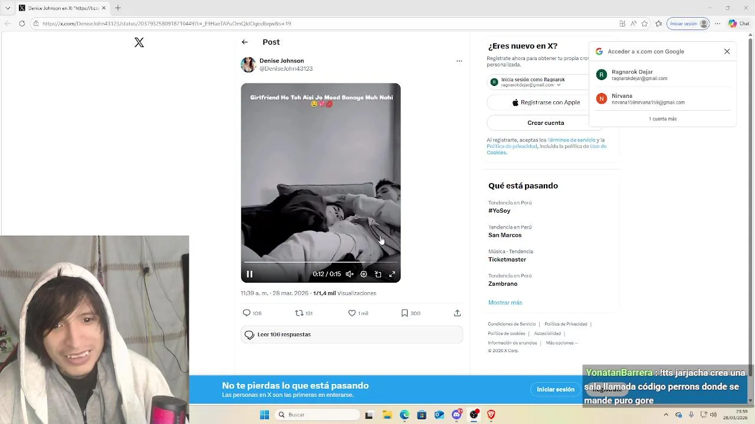Select the Denise Johnson en X tab

click(x=61, y=8)
